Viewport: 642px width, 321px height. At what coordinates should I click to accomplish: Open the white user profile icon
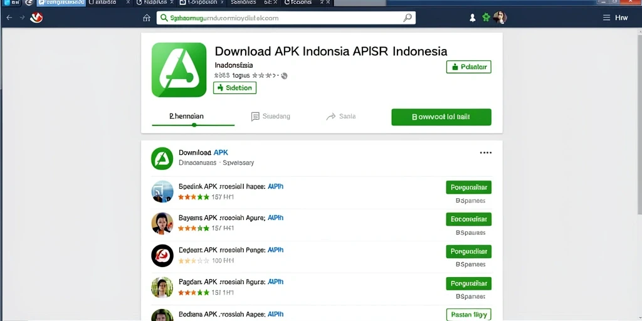coord(472,18)
